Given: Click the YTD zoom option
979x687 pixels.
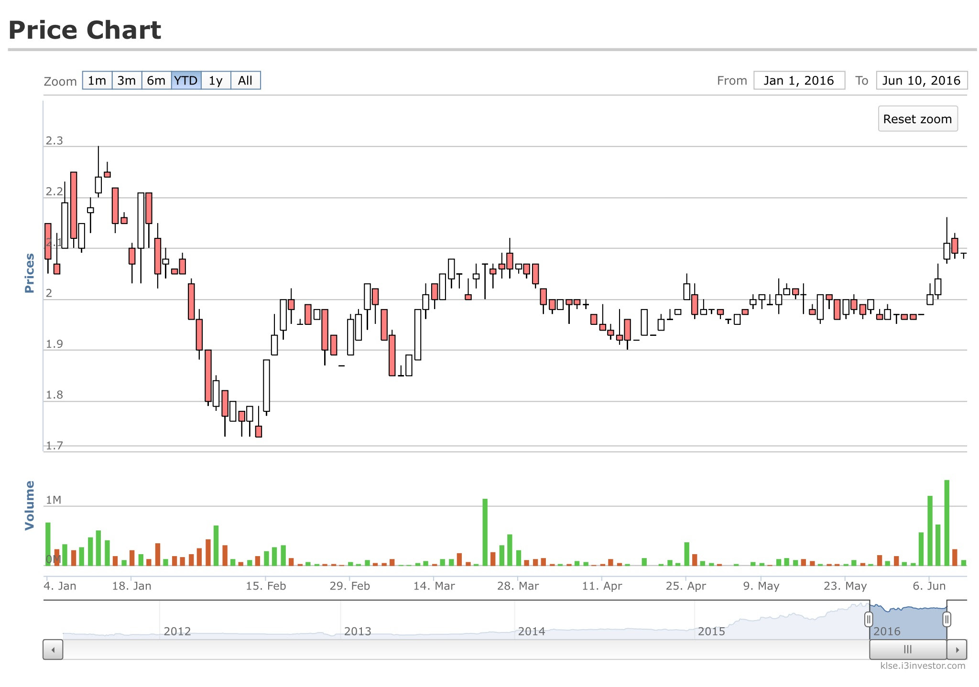Looking at the screenshot, I should [186, 80].
